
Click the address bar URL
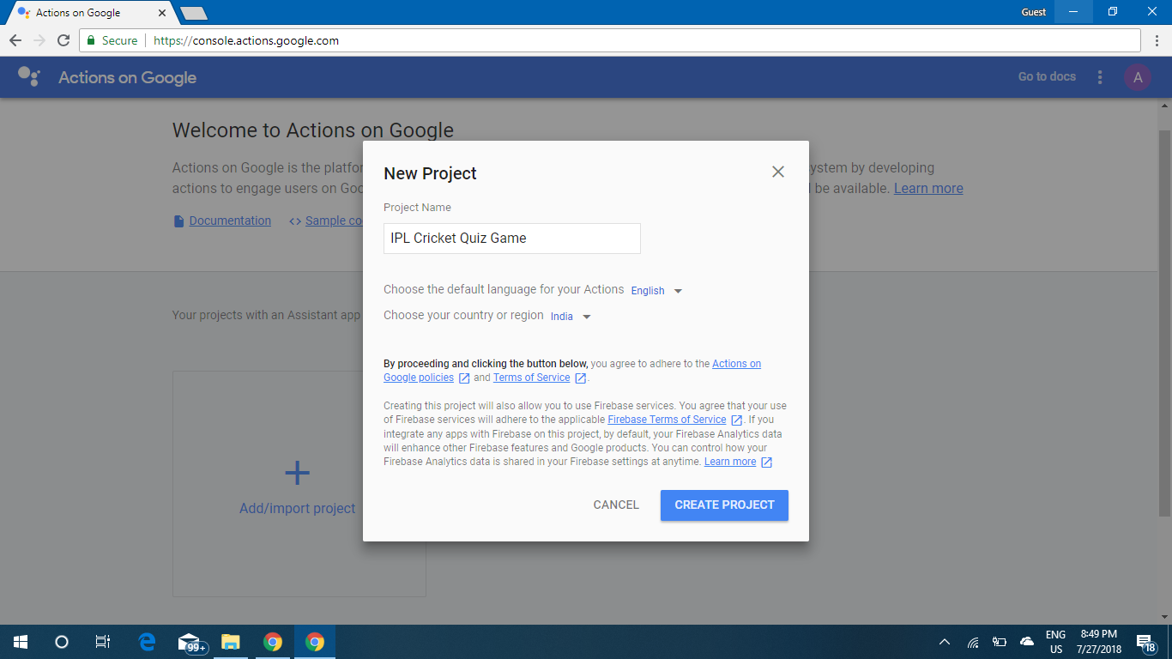click(246, 40)
